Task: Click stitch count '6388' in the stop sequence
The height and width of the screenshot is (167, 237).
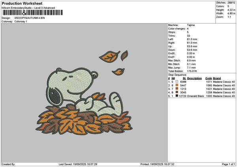Action: 183,82
